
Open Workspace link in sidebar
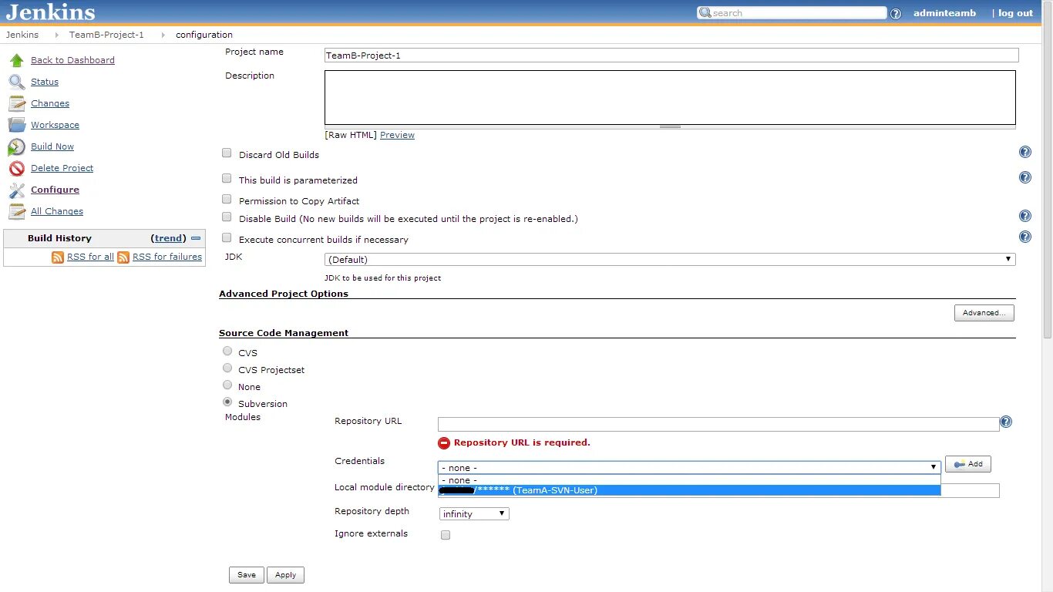pyautogui.click(x=55, y=125)
